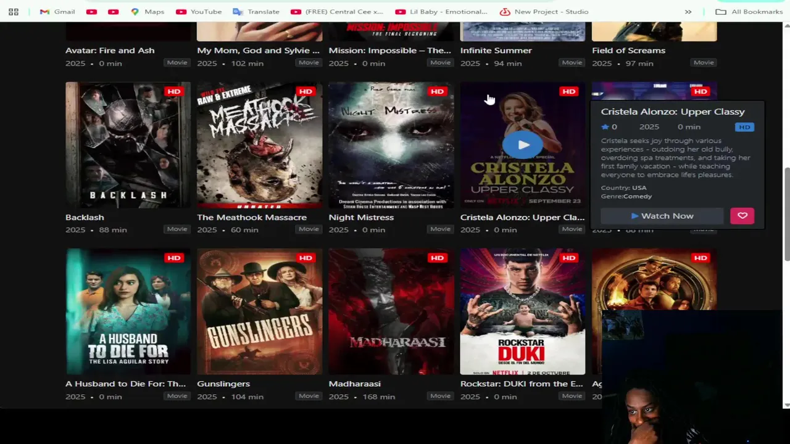Screen dimensions: 790x444
Task: Open the Rockstar: DUKI poster
Action: (523, 311)
